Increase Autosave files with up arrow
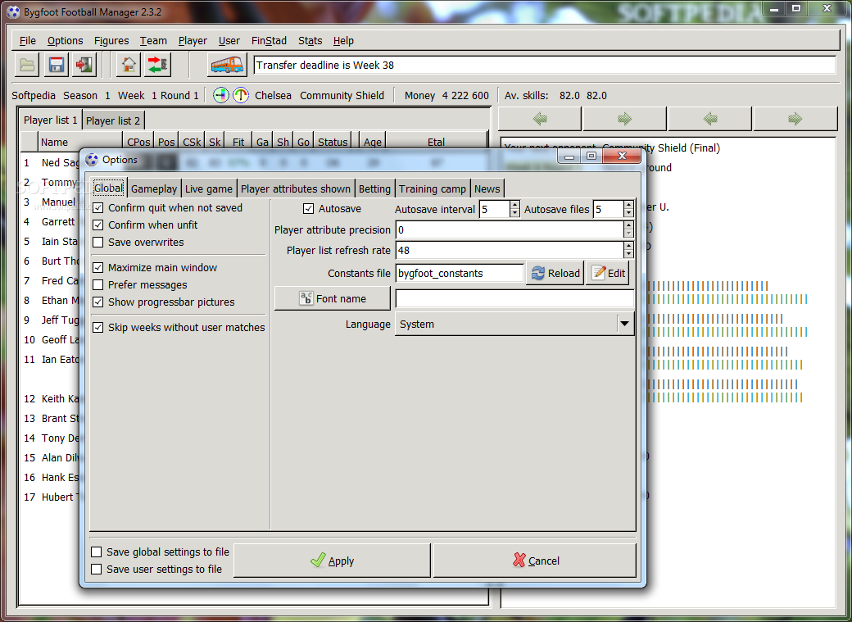Viewport: 852px width, 622px height. (x=628, y=205)
